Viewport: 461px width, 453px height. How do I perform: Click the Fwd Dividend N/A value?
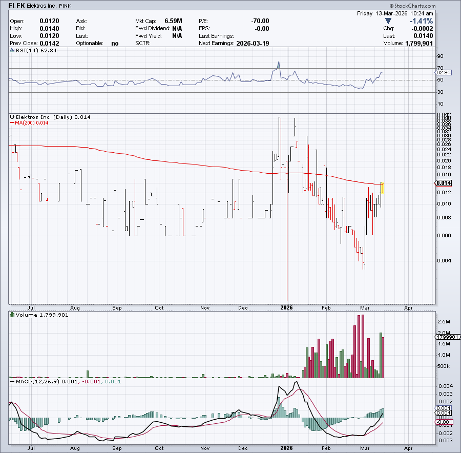pos(177,29)
